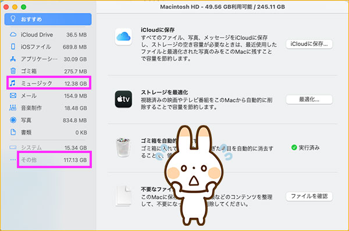Click the 音楽制作 music creation icon

(x=13, y=108)
